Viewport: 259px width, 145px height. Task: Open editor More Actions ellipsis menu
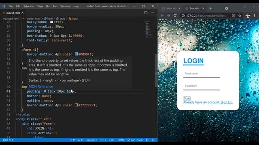pyautogui.click(x=152, y=12)
